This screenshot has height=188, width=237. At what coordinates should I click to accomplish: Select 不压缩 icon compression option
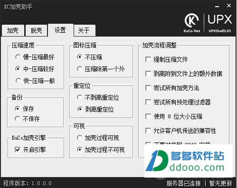(x=89, y=57)
